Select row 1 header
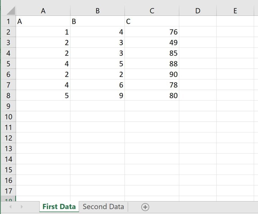258x214 pixels. 8,21
